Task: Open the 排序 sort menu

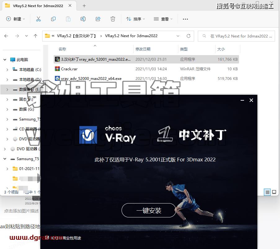Action: pos(136,19)
